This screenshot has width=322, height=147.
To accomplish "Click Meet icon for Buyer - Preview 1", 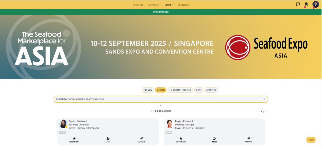I will click(108, 139).
